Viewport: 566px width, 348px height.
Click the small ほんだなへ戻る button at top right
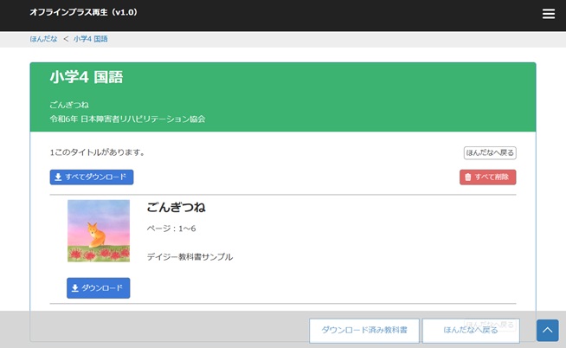click(x=490, y=153)
